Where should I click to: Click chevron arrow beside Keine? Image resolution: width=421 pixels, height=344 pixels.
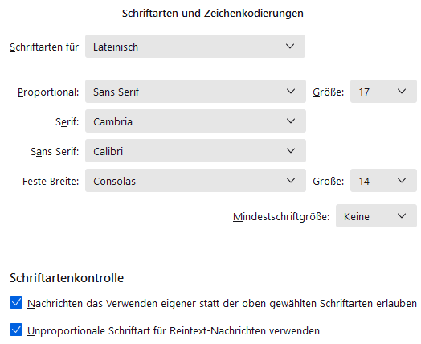[x=402, y=216]
